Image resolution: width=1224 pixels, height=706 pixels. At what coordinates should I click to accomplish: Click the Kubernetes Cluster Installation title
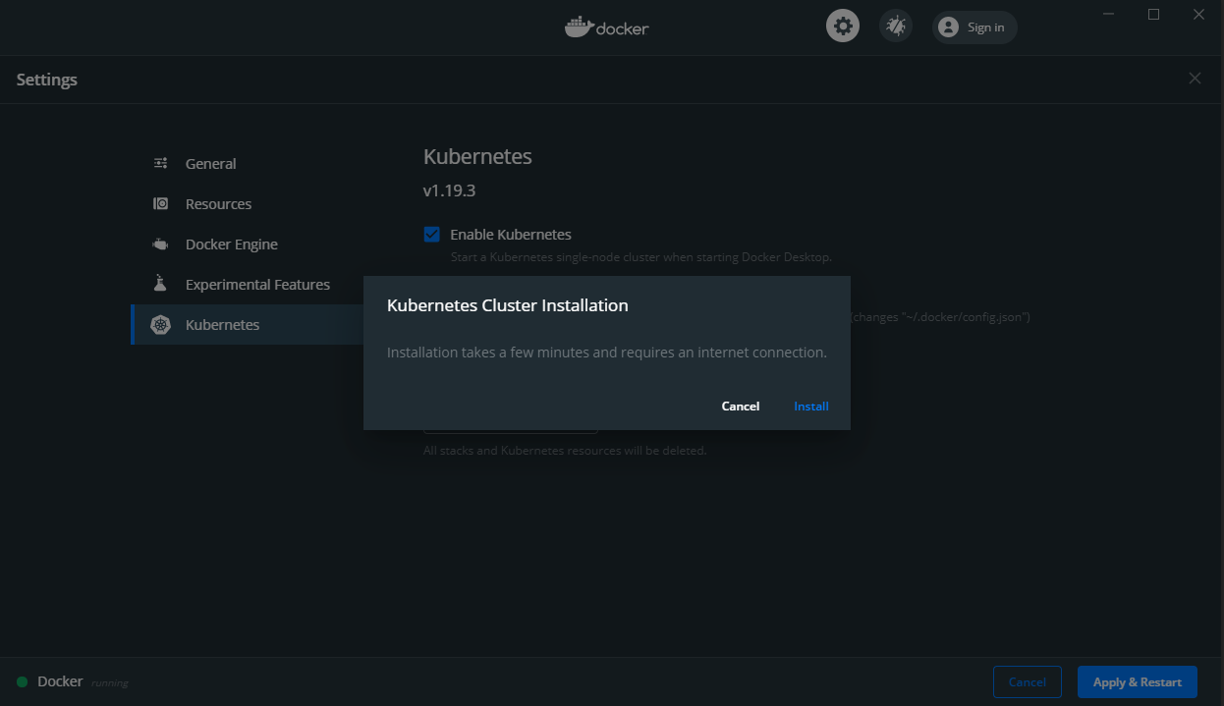[508, 305]
